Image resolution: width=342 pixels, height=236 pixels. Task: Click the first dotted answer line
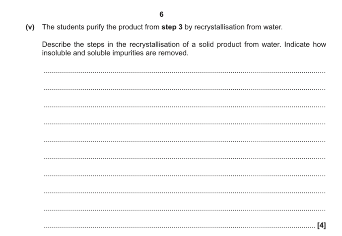point(184,72)
